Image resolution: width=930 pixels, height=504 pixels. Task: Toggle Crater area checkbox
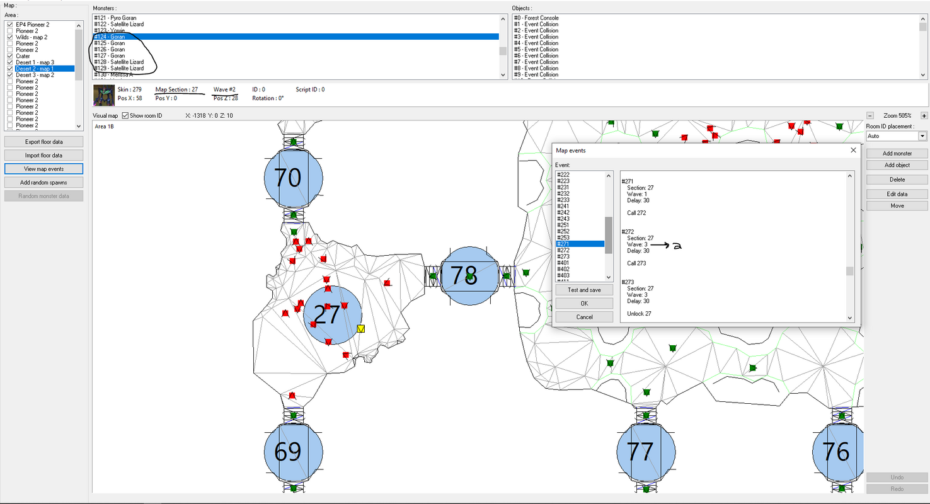[9, 56]
